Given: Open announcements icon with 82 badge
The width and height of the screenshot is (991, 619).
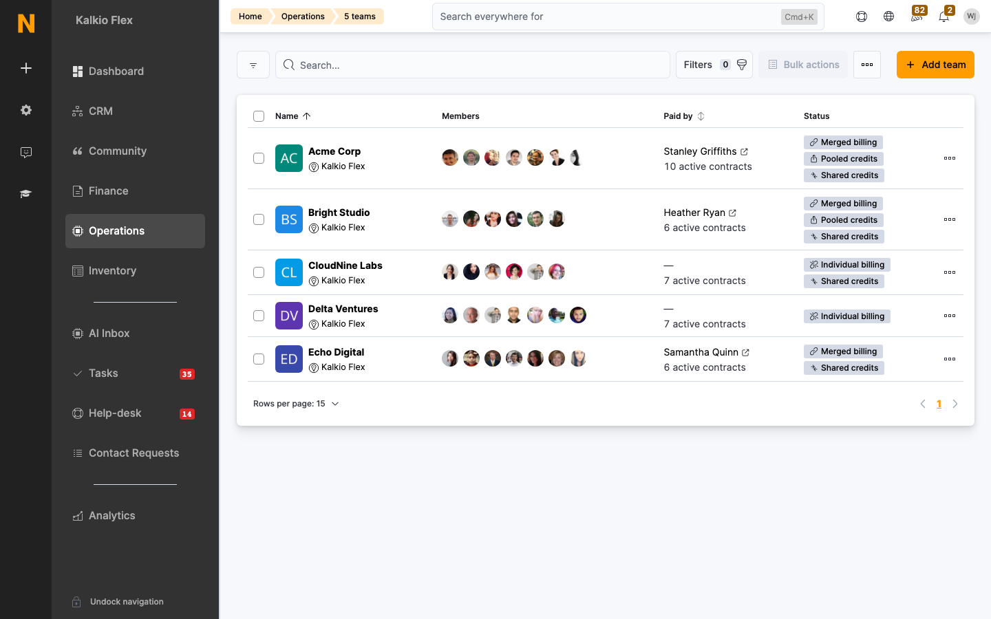Looking at the screenshot, I should (917, 17).
